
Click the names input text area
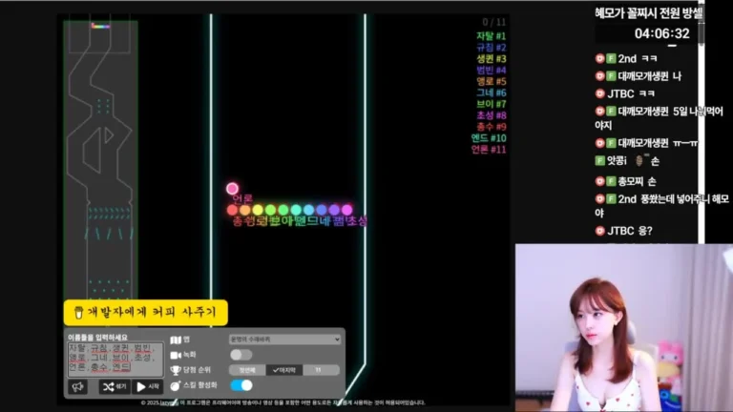coord(115,359)
